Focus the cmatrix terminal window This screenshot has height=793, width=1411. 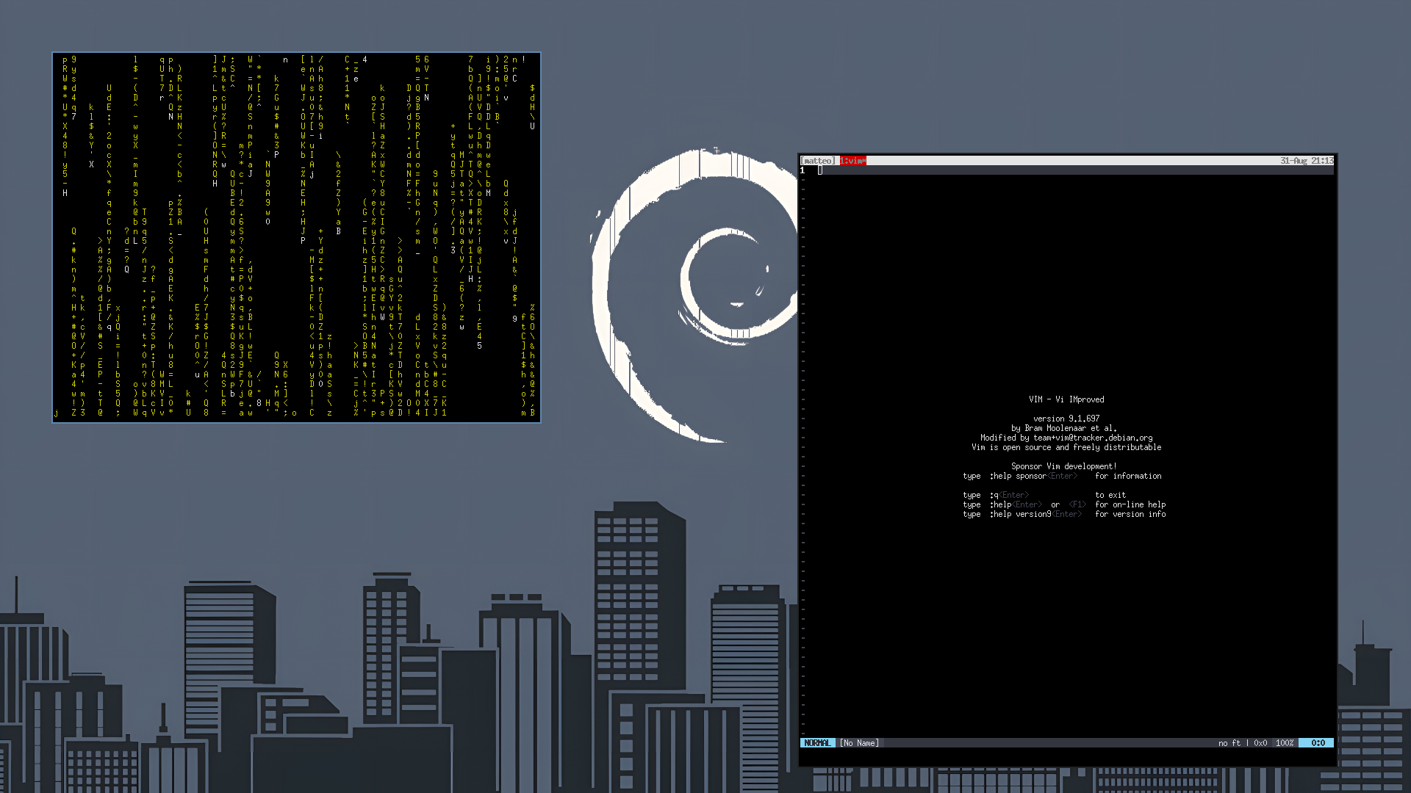[297, 237]
